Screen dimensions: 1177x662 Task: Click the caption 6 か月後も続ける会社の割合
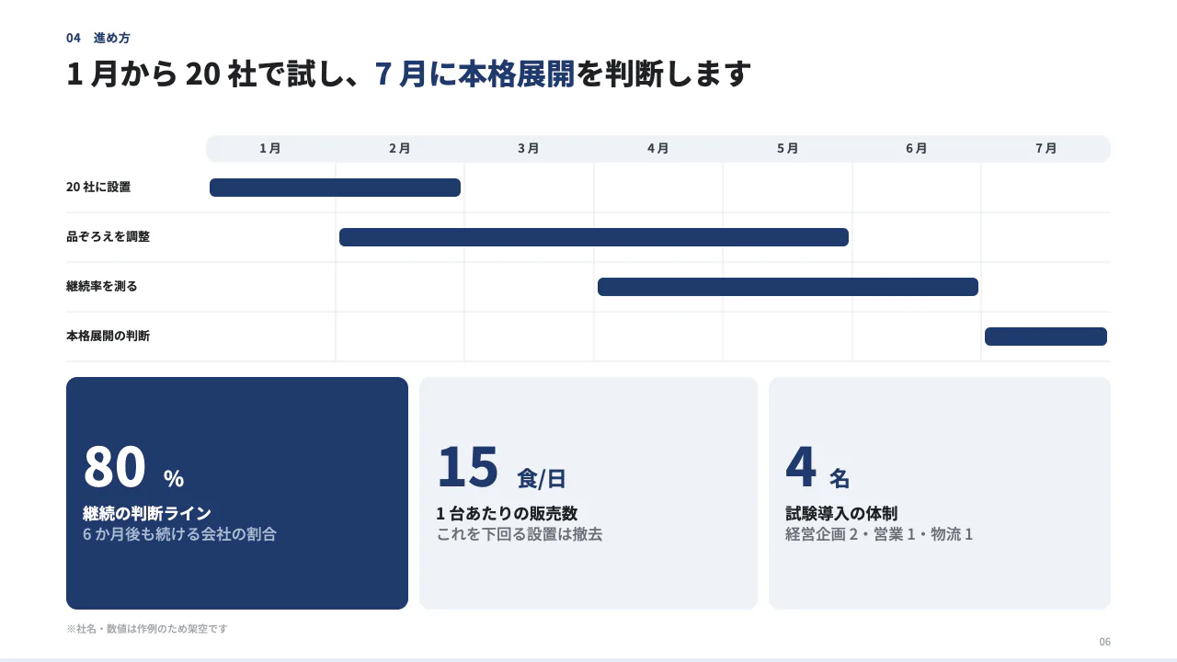coord(179,534)
